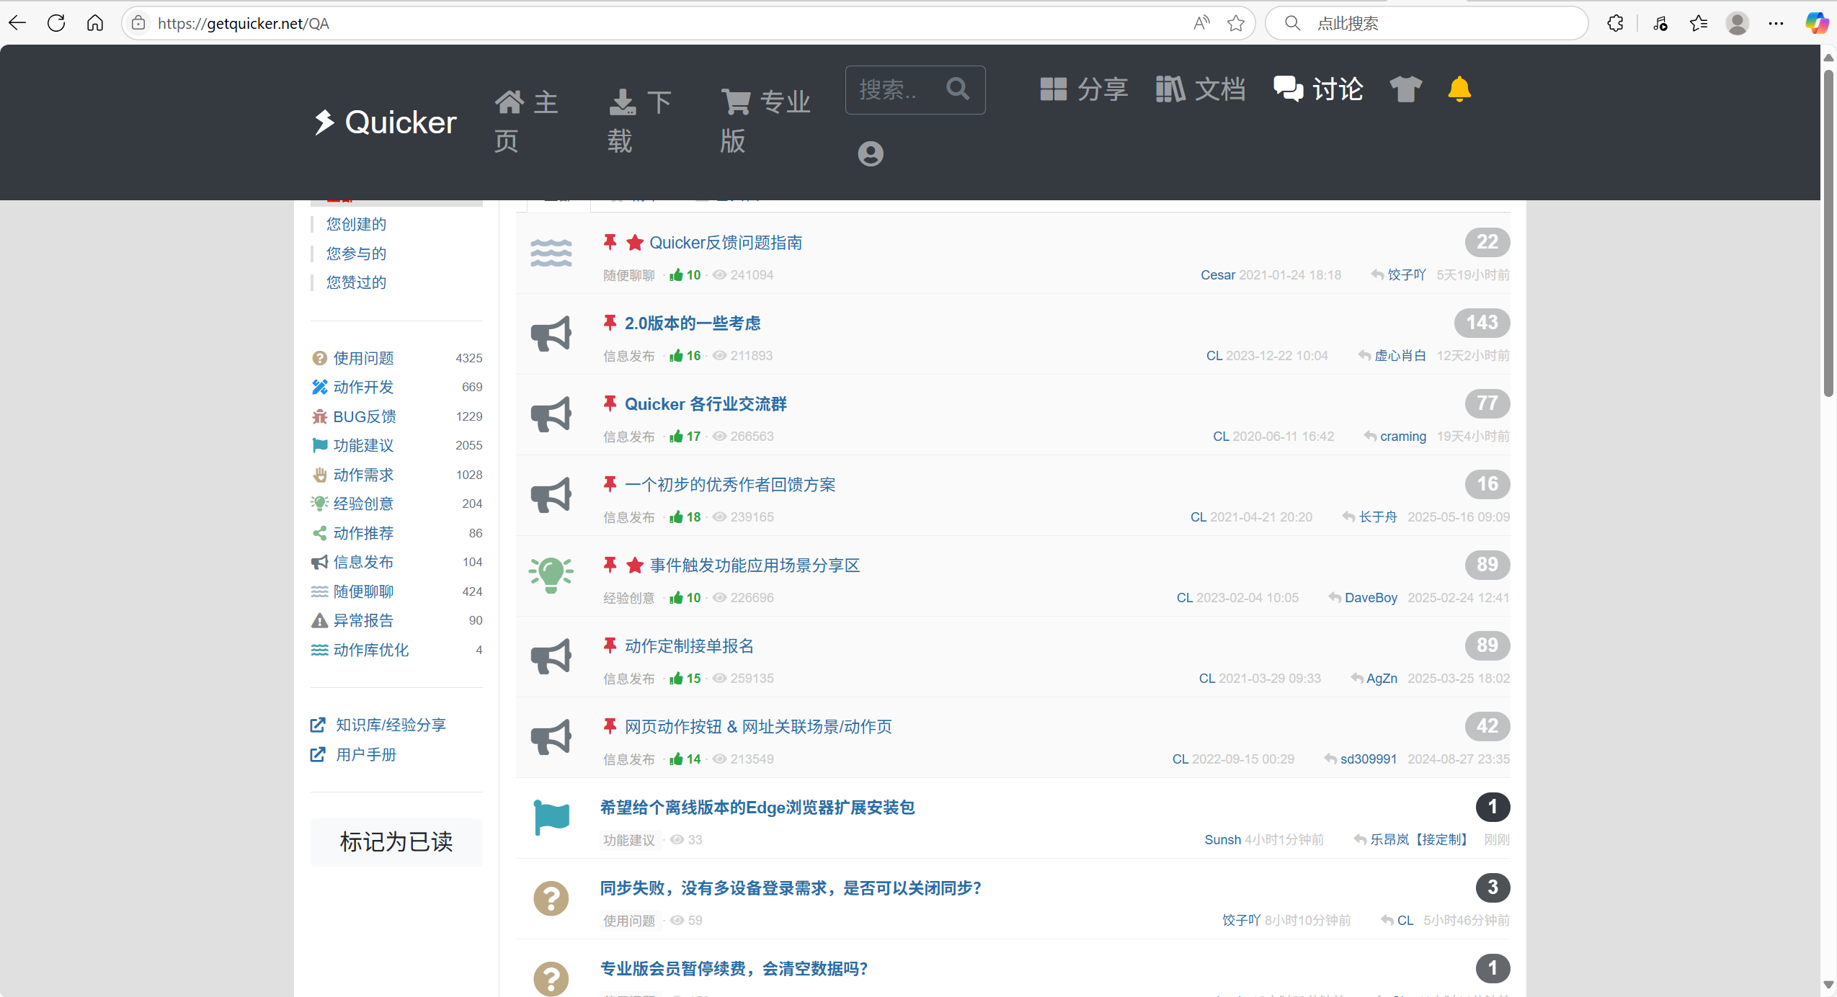Click the magnifier icon in site search
Viewport: 1837px width, 997px height.
pos(958,89)
